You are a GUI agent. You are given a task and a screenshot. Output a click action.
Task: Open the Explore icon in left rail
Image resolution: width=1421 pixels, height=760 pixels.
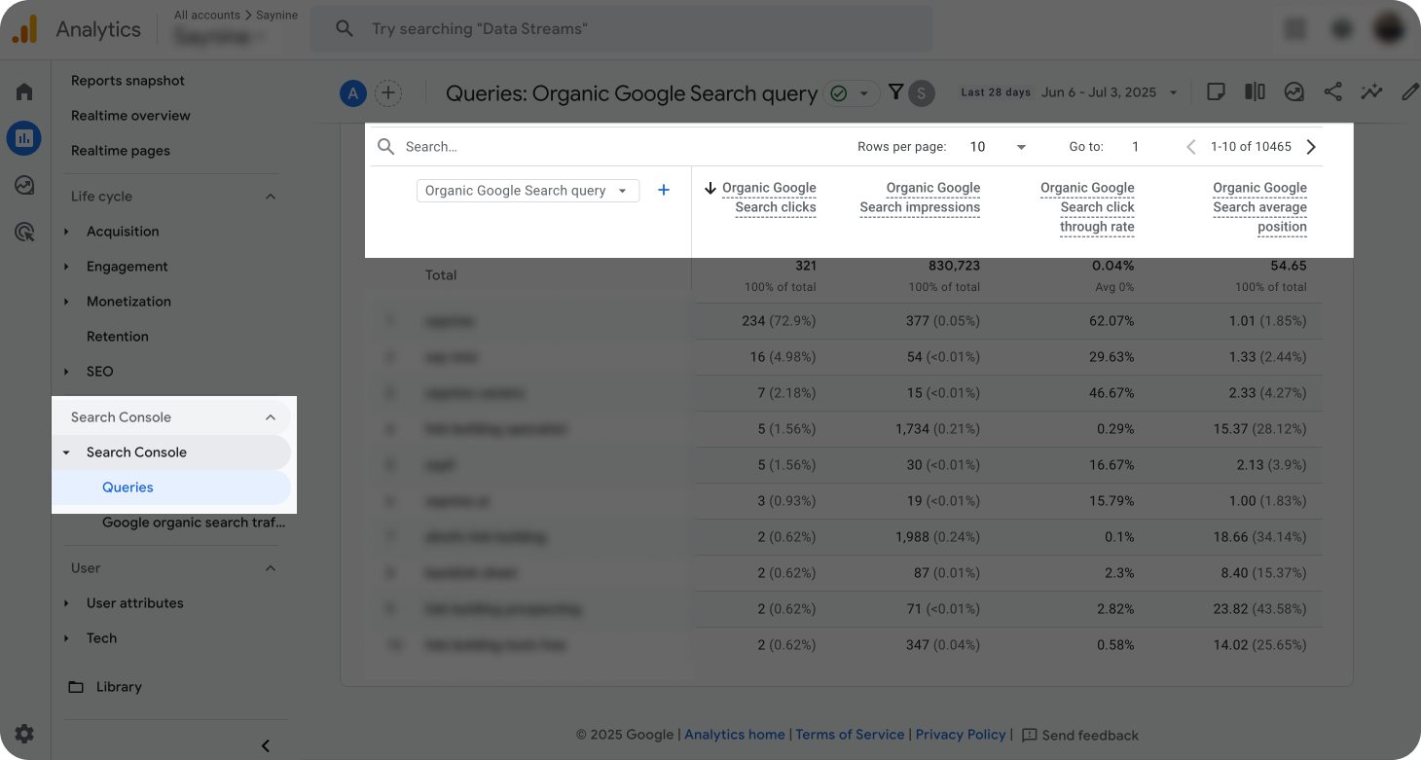[x=24, y=185]
